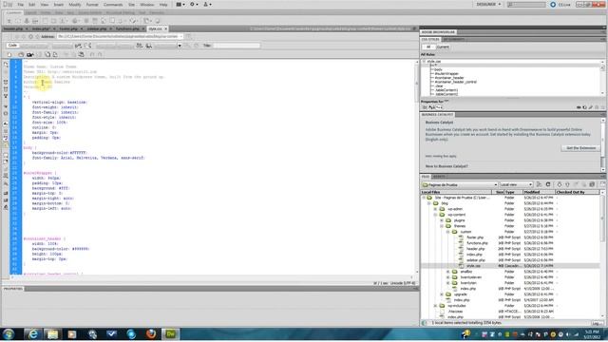Expand the plugins folder in Files panel
The height and width of the screenshot is (342, 608).
pyautogui.click(x=442, y=220)
